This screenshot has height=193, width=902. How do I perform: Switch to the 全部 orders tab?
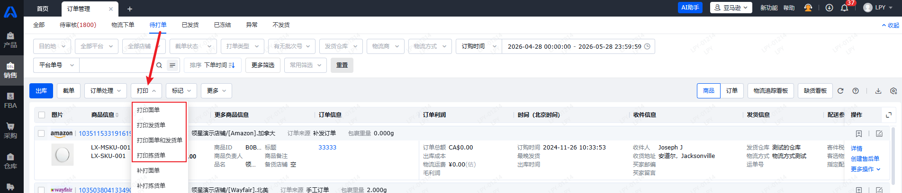[x=39, y=25]
